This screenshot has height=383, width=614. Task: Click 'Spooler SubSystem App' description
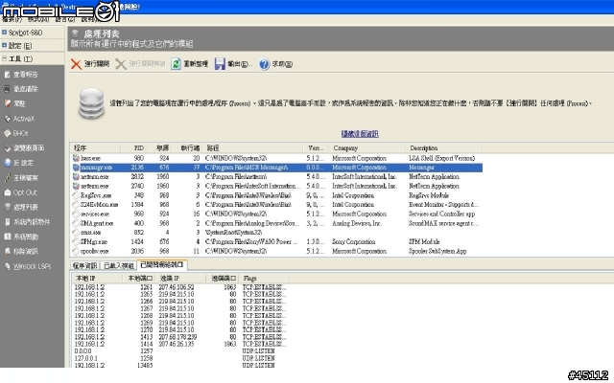tap(437, 251)
